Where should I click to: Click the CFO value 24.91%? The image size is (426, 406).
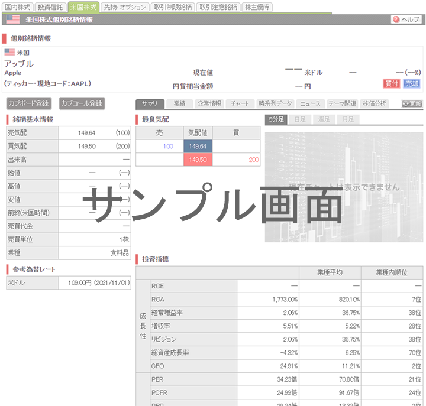click(289, 366)
